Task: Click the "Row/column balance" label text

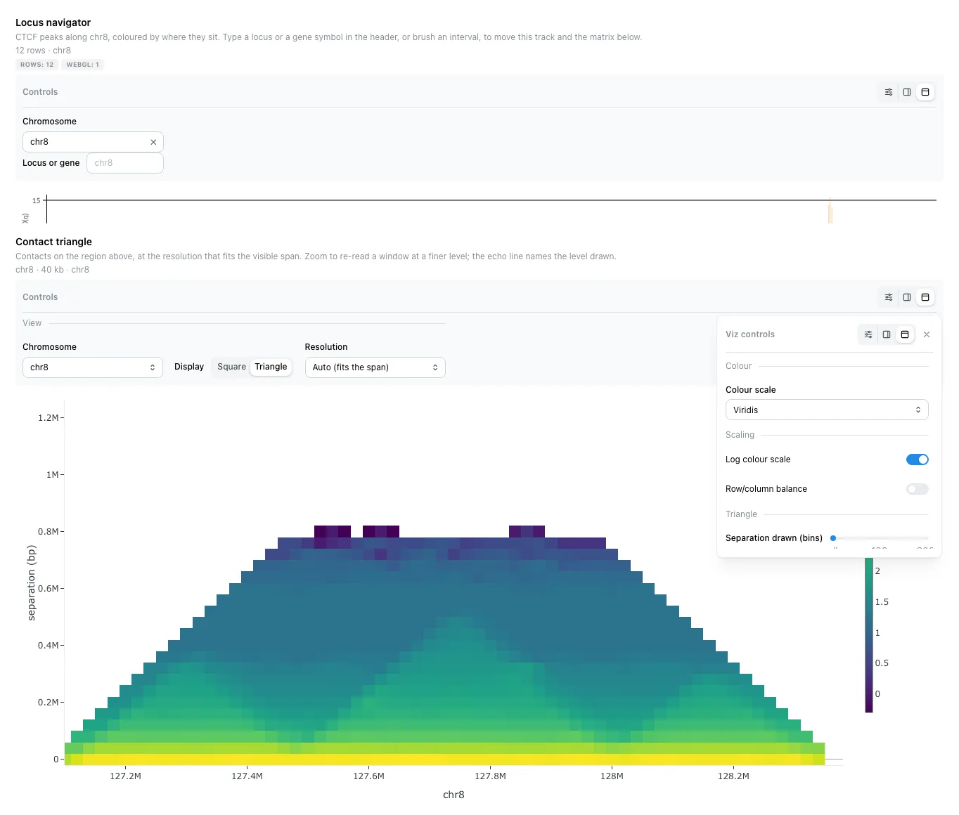Action: click(766, 489)
